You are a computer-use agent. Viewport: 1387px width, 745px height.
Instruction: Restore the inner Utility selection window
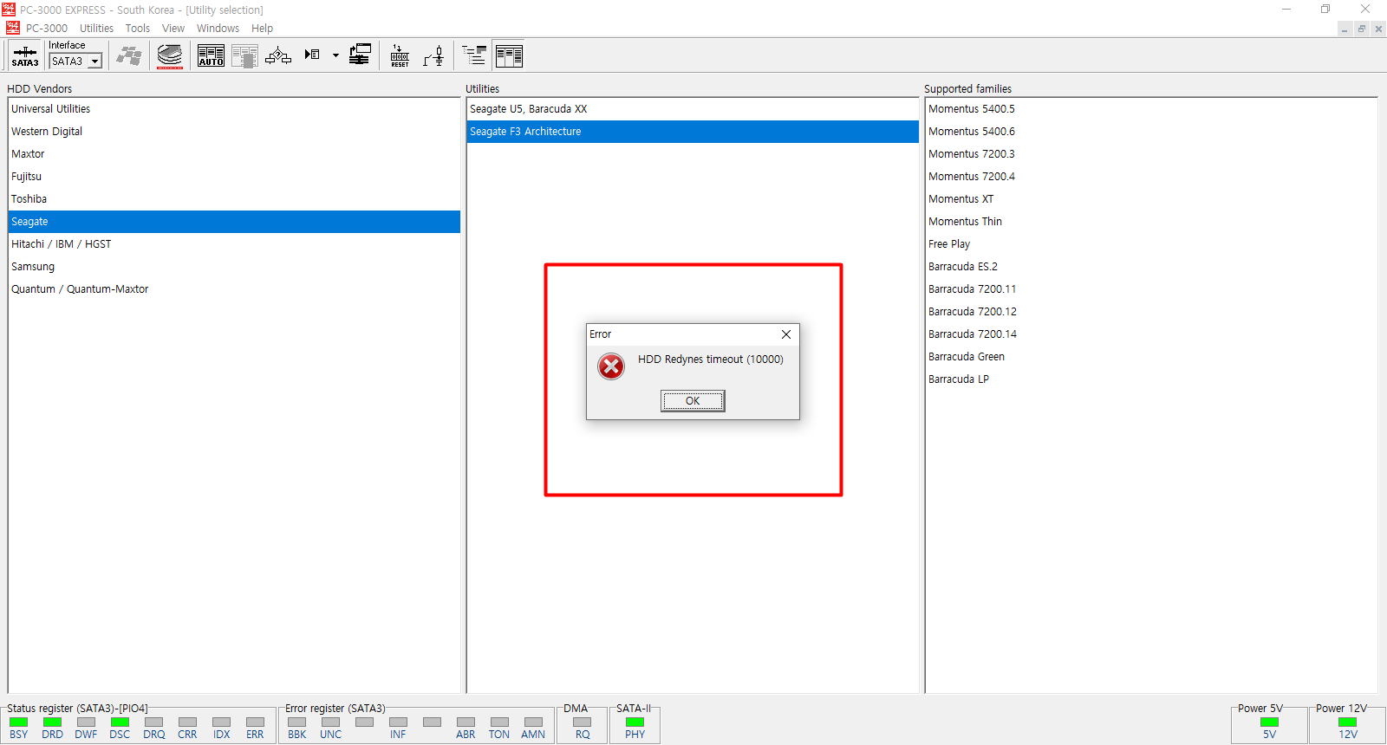pos(1362,29)
